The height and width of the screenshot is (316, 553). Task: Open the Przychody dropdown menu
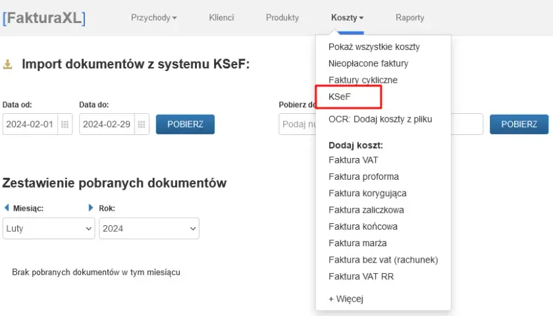pyautogui.click(x=154, y=18)
